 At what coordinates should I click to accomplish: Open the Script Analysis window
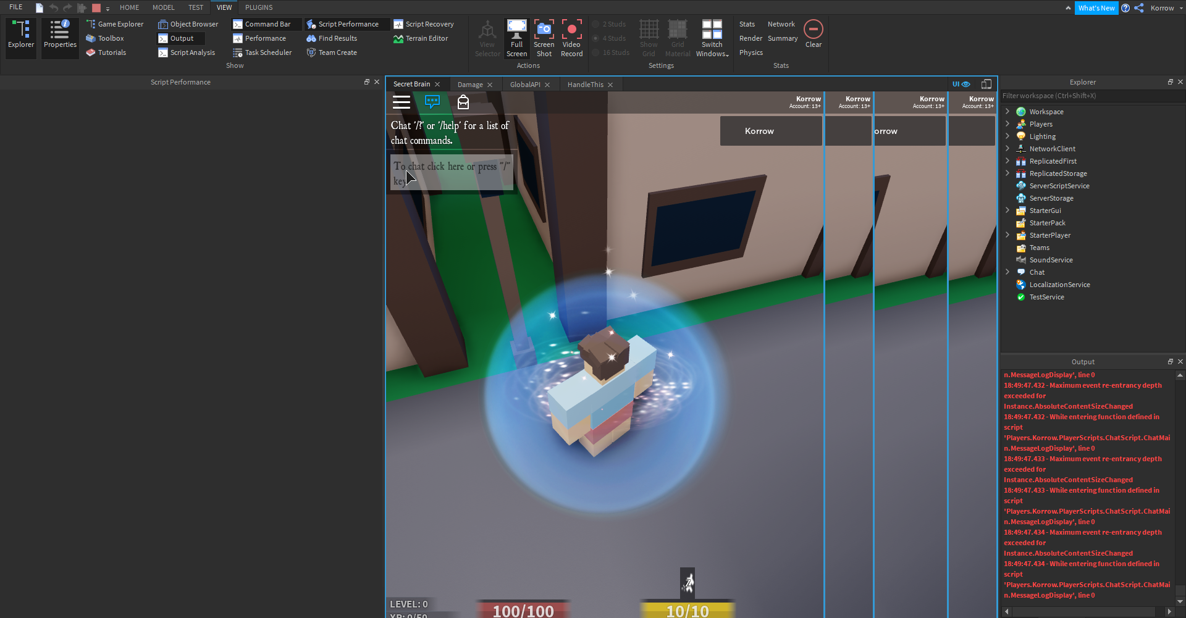(187, 52)
